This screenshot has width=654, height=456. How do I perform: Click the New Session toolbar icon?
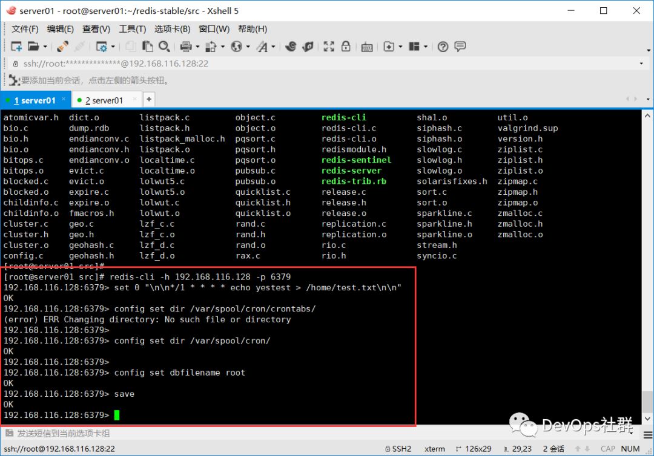click(x=16, y=46)
